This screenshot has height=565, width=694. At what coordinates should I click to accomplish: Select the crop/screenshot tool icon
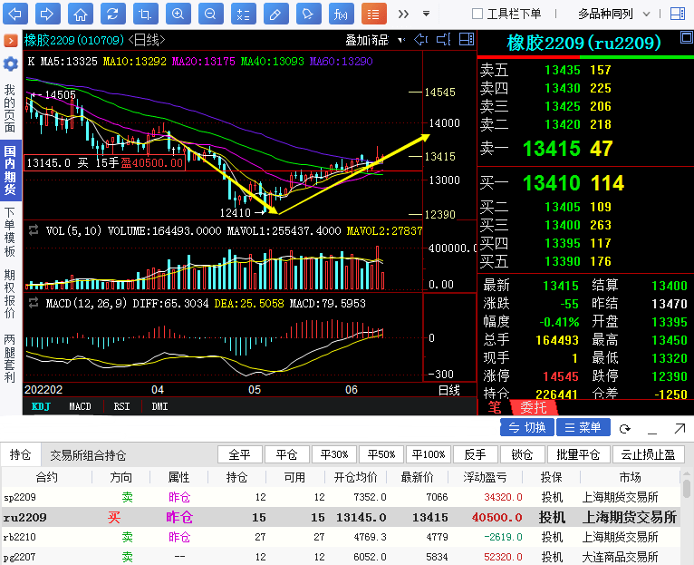145,14
